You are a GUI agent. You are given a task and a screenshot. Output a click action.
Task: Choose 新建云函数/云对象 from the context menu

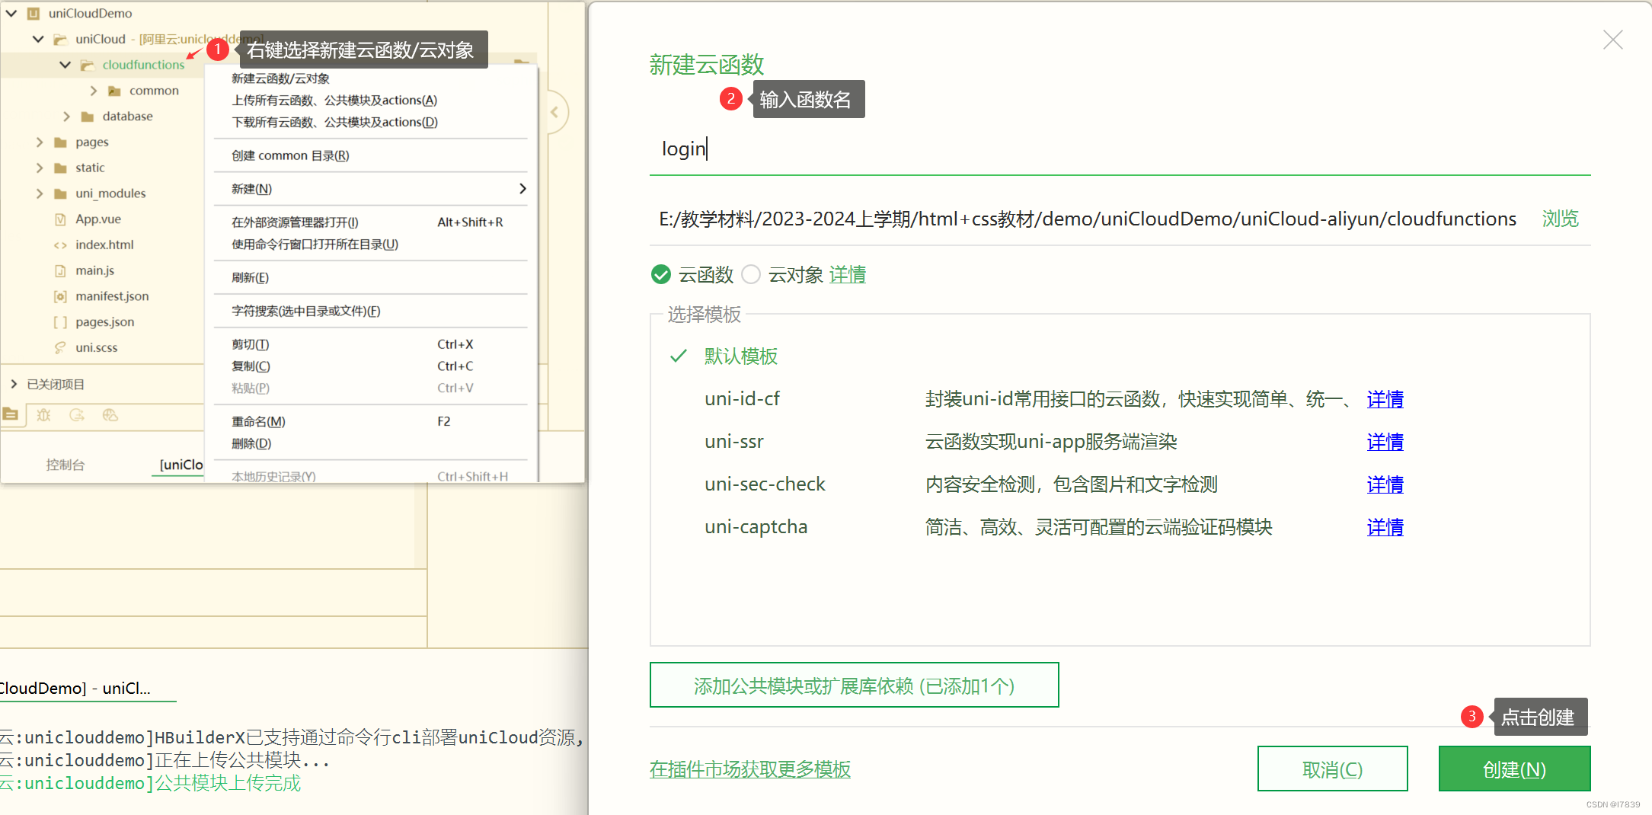[x=281, y=78]
